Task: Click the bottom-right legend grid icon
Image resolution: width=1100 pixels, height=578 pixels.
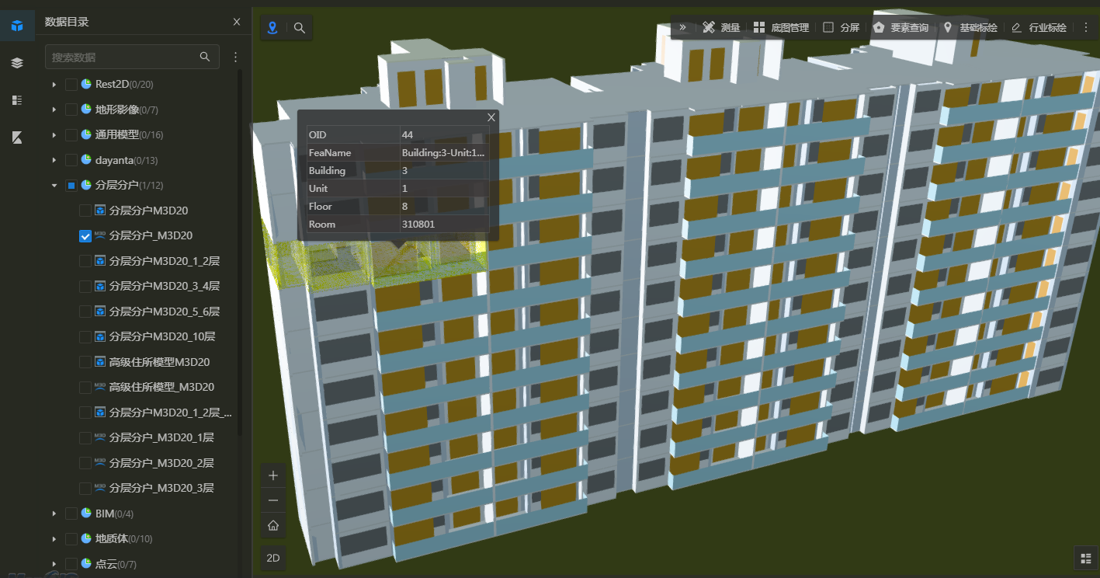Action: (x=1084, y=558)
